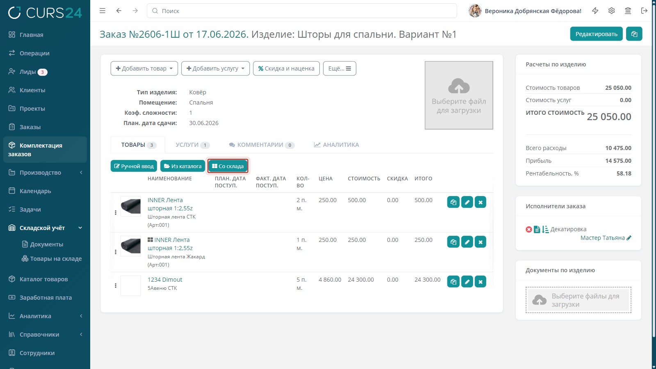
Task: Open the Ещё... menu
Action: tap(339, 68)
